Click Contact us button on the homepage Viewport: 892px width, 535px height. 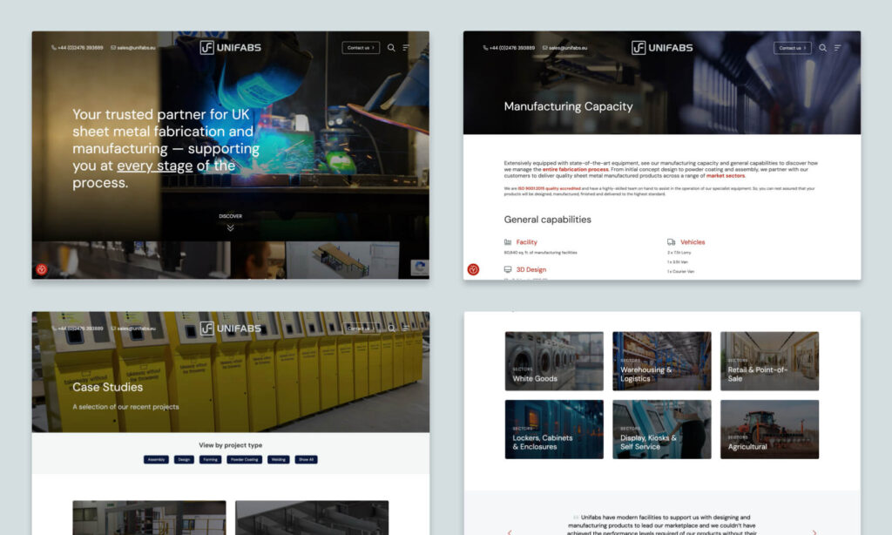(361, 48)
